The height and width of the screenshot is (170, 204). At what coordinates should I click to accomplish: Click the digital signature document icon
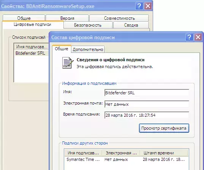[68, 63]
